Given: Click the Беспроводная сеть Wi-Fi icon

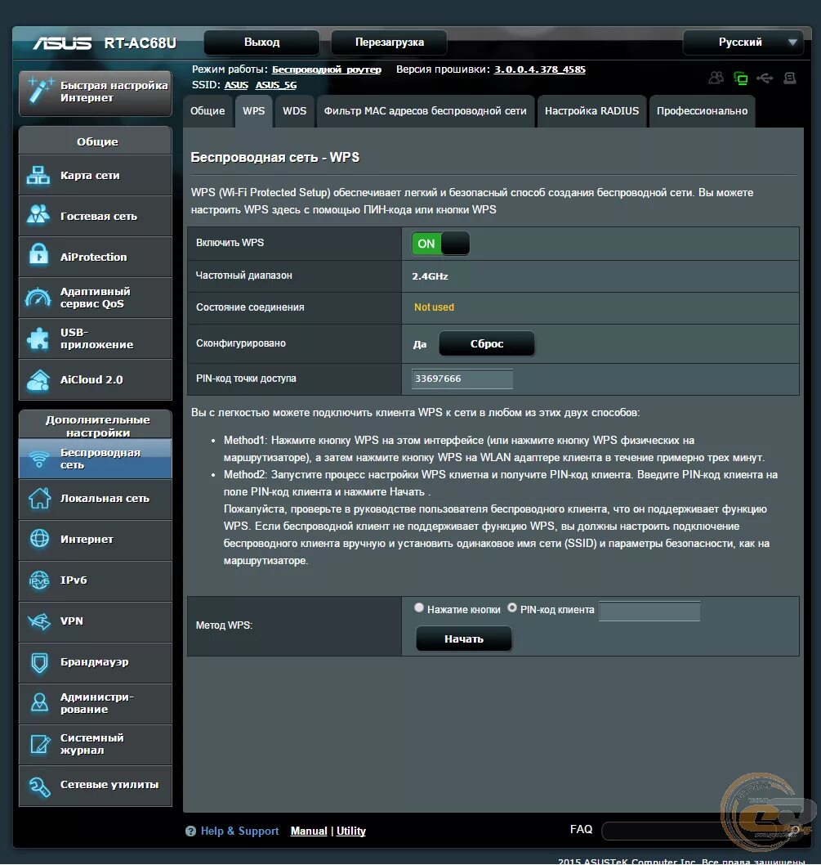Looking at the screenshot, I should (38, 459).
